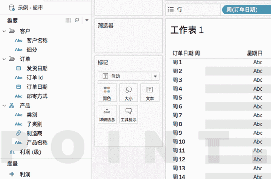Viewport: 271px width, 179px height.
Task: Select the 邮寄方式 field
Action: (x=37, y=96)
